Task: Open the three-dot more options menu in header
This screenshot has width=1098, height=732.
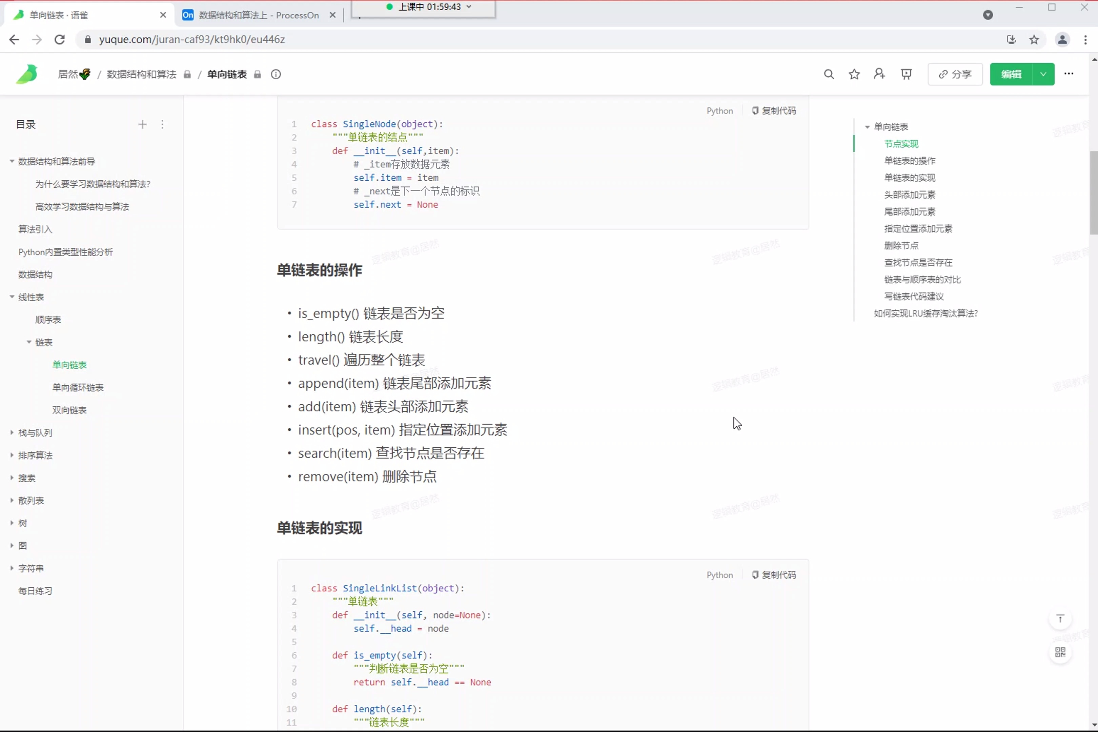Action: tap(1069, 74)
